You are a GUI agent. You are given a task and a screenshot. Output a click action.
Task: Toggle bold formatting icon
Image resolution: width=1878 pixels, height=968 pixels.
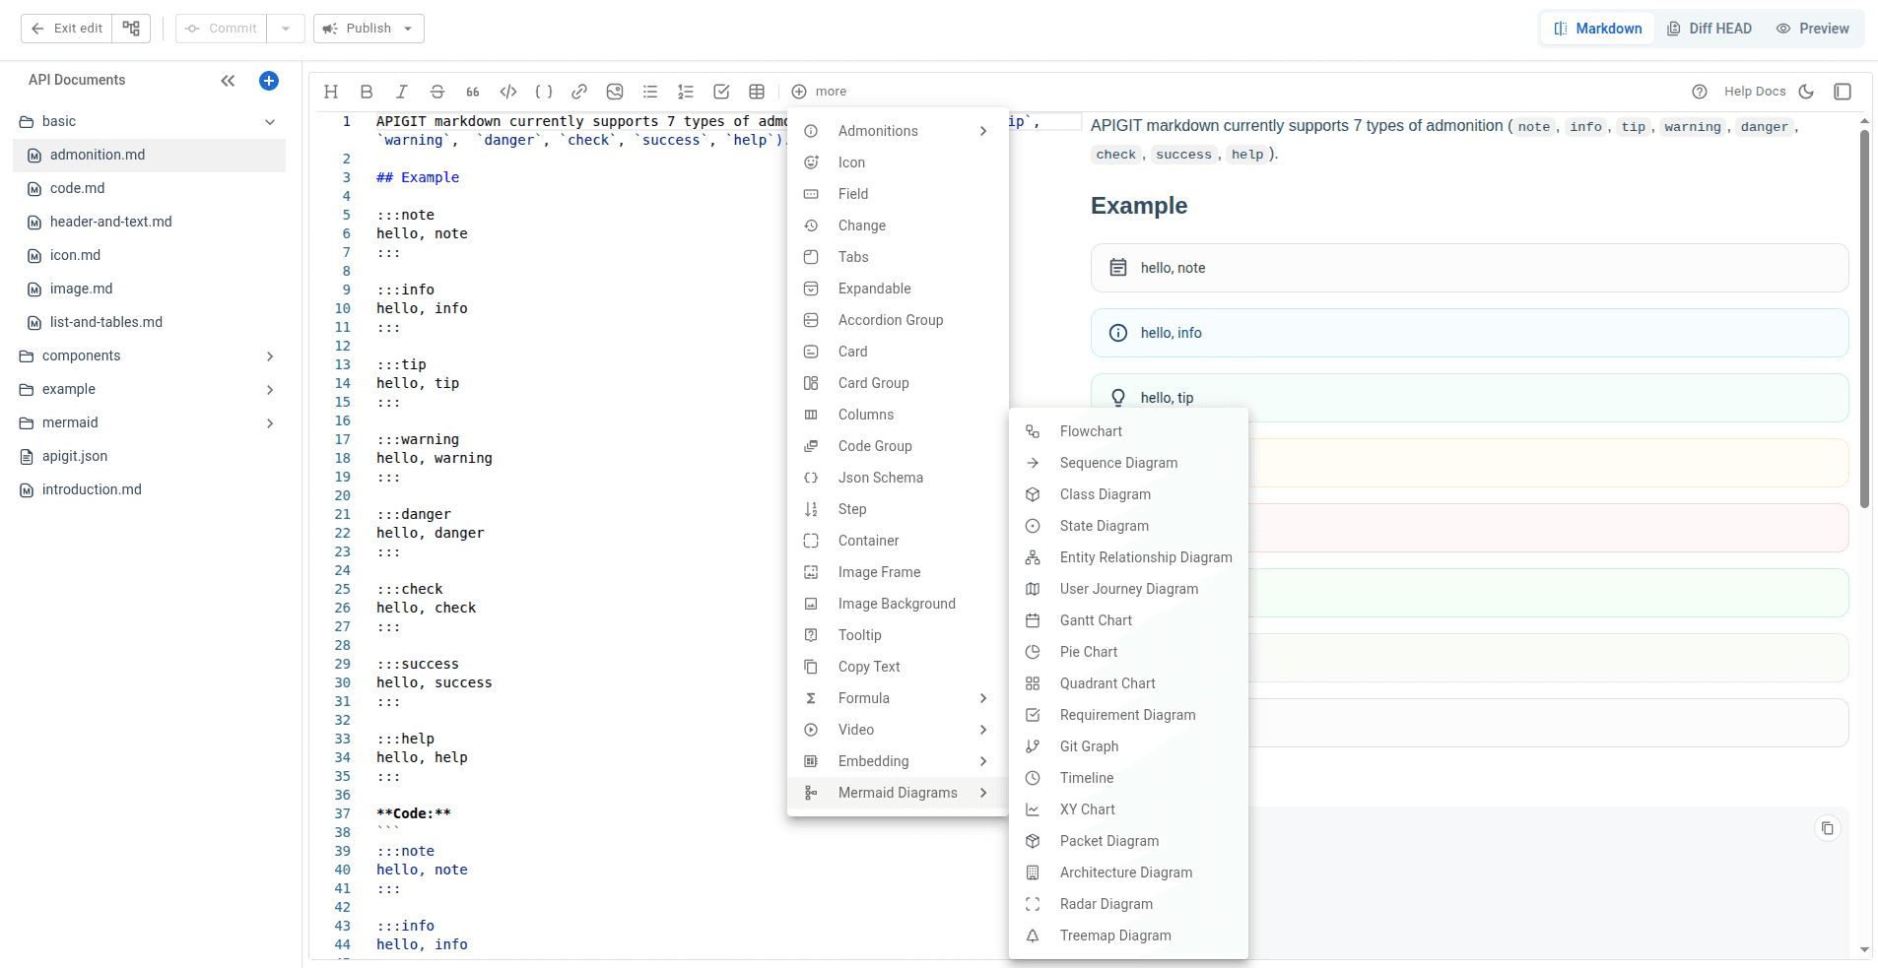367,92
